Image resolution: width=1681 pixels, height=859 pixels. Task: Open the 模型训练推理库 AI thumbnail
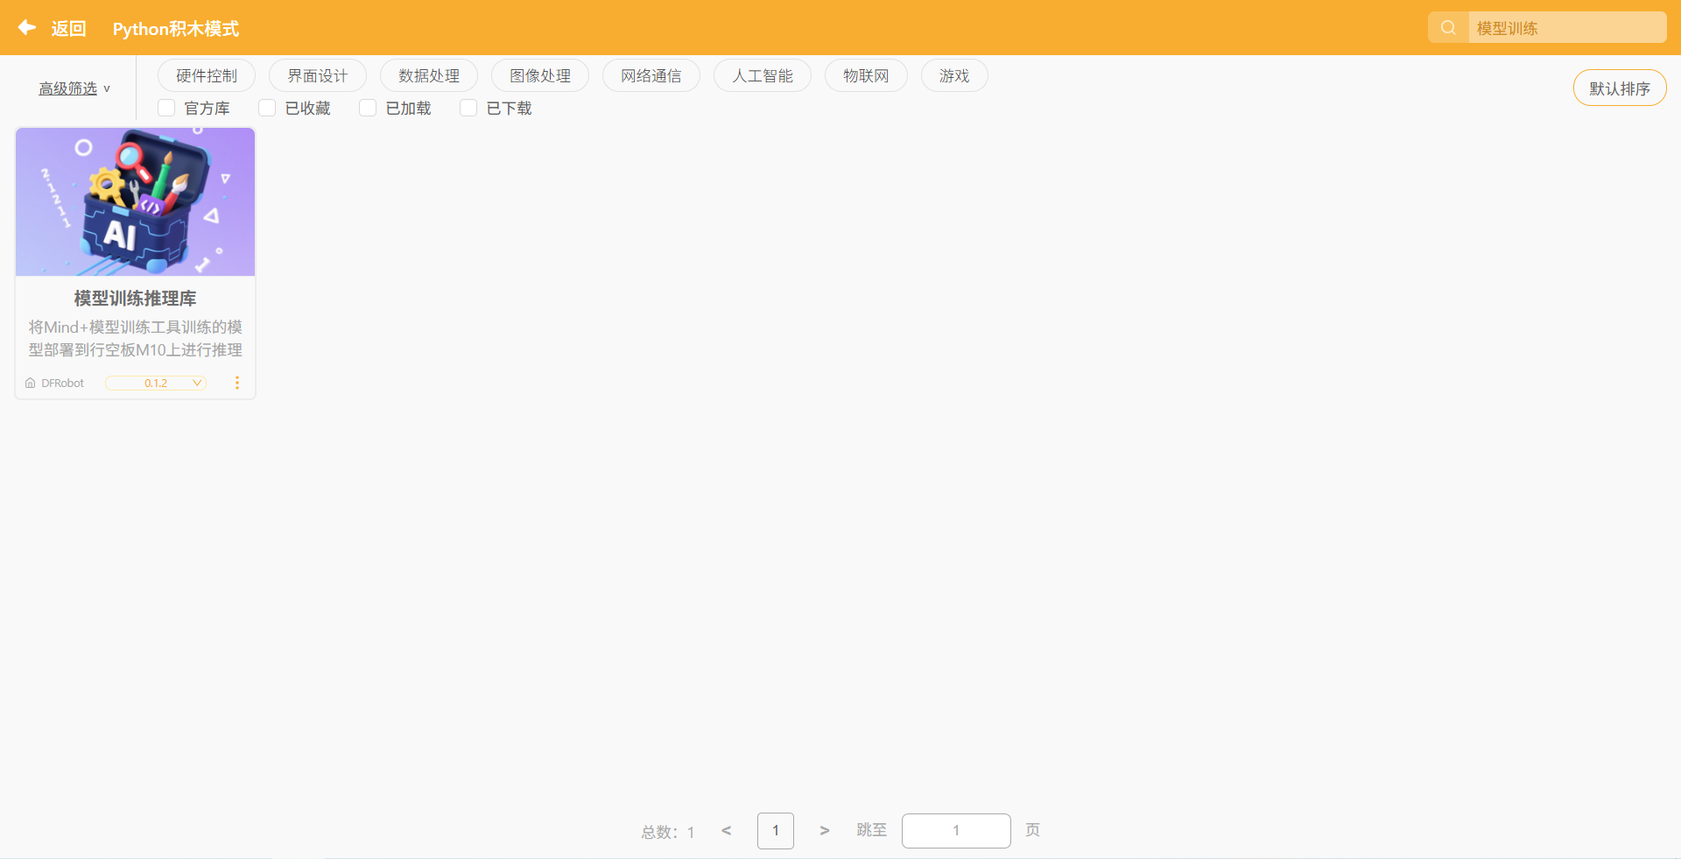135,202
